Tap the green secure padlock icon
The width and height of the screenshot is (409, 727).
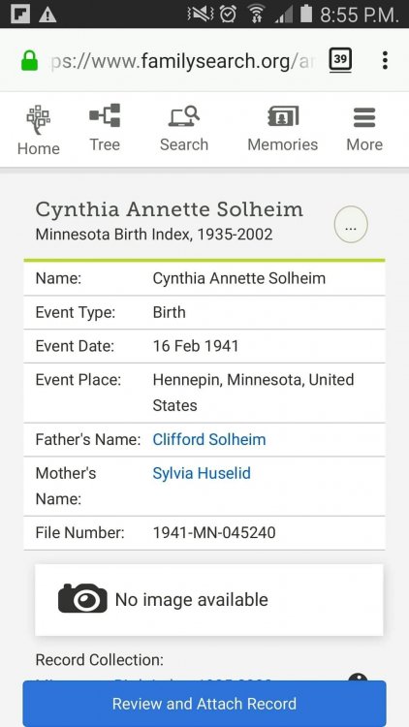tap(30, 61)
